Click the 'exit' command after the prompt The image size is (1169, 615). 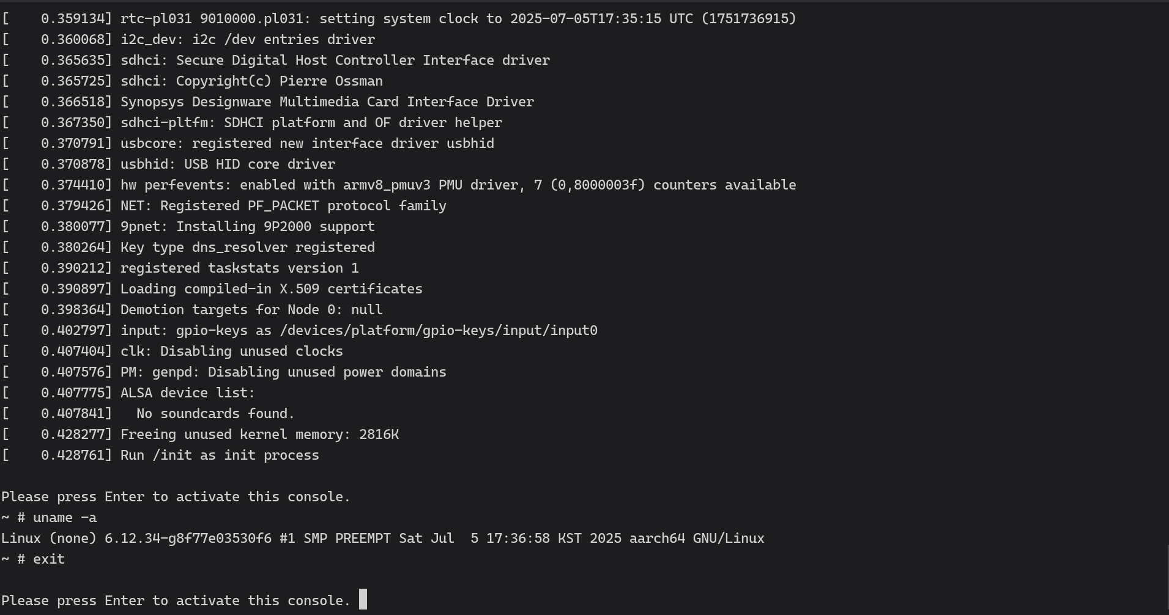49,559
